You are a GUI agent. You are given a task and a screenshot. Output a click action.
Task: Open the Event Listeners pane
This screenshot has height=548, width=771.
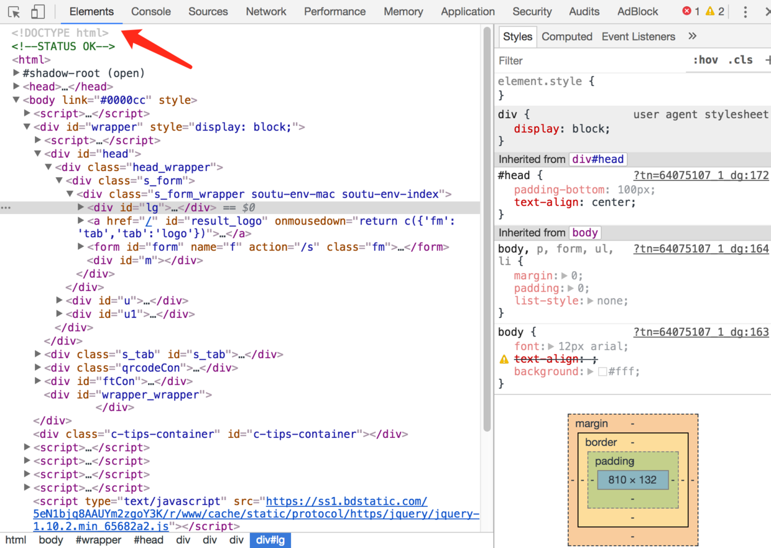[x=639, y=37]
